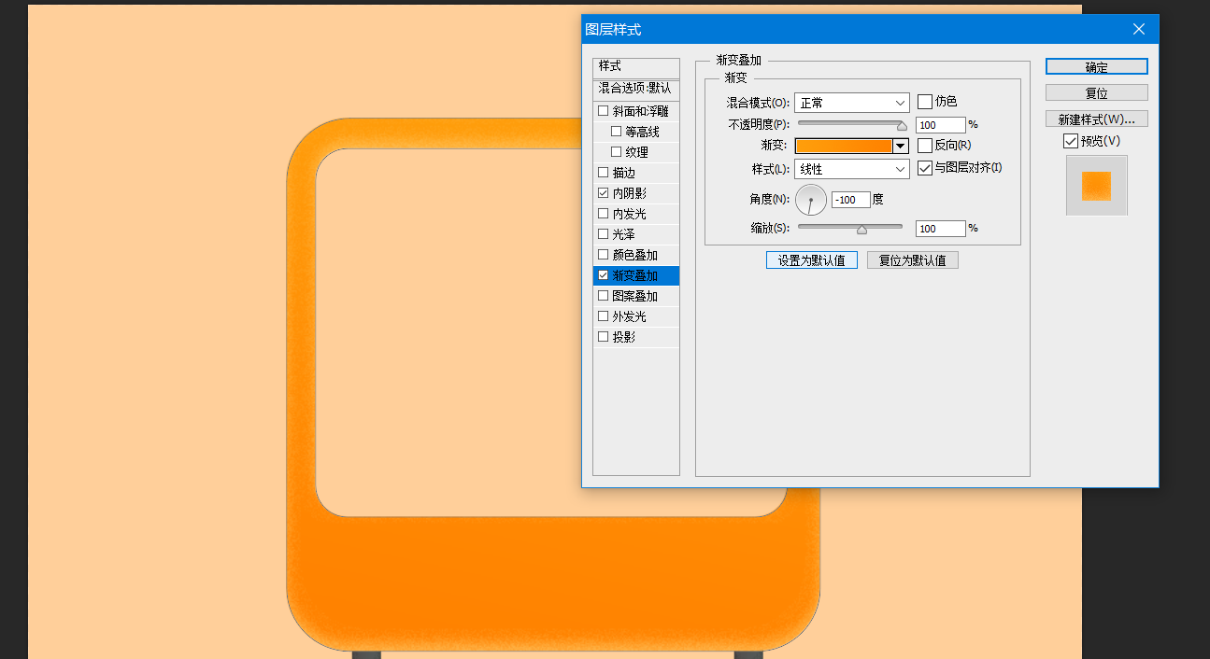
Task: Click the 复位 button
Action: (x=1097, y=92)
